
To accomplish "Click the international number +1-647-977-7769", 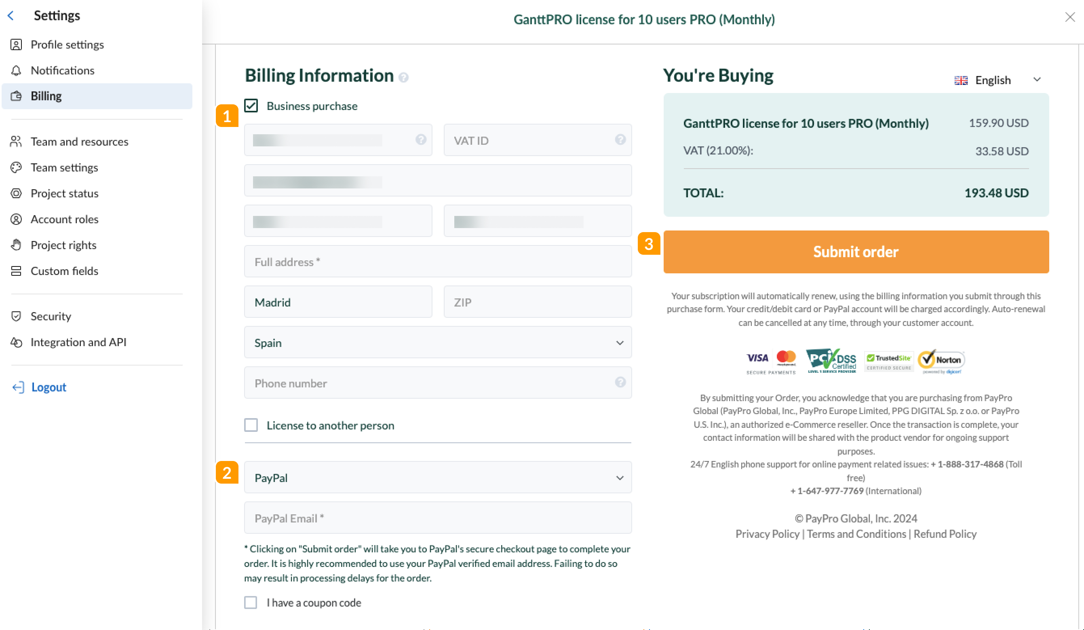I will [x=827, y=491].
